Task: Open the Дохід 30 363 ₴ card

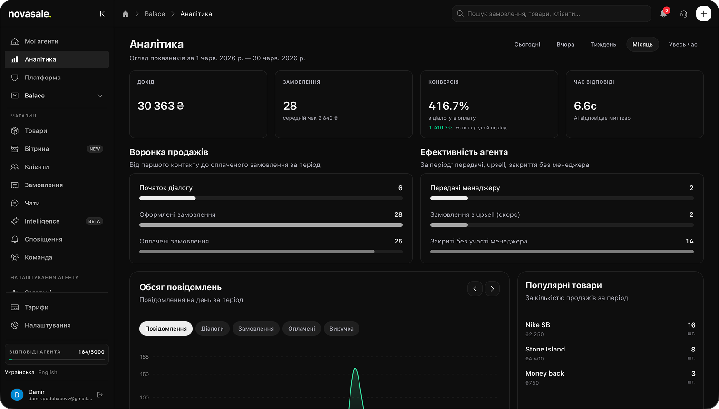Action: click(x=198, y=105)
